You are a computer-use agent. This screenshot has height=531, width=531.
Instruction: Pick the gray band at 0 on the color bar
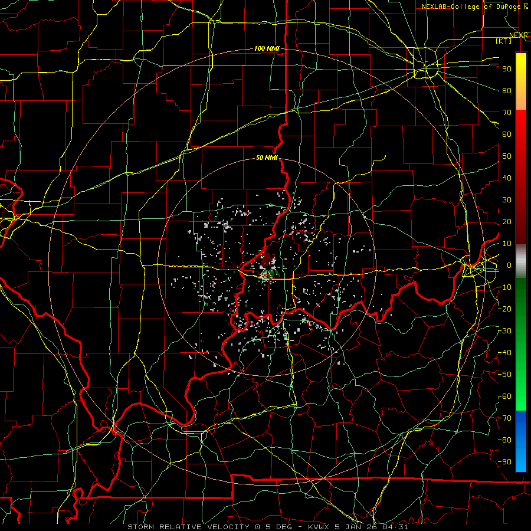pos(521,261)
